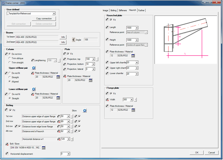Toggle the Fit checkbox under Haunched plate
This screenshot has height=160, width=223.
click(x=111, y=20)
